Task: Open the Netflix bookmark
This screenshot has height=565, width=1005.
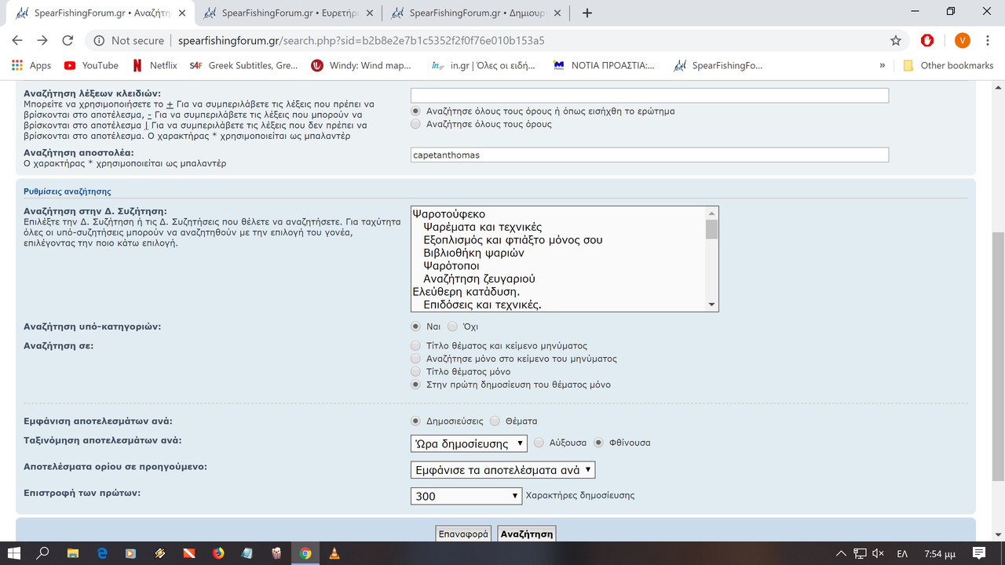Action: click(155, 65)
